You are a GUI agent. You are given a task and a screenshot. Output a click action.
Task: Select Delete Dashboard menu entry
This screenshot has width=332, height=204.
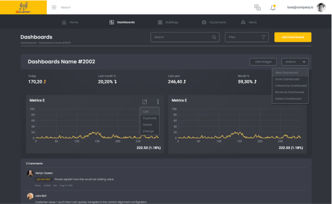coord(290,99)
